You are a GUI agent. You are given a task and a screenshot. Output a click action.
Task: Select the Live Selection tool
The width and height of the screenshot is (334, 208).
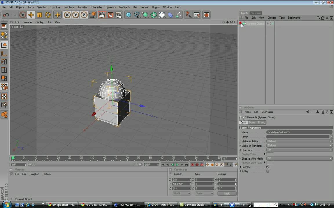tap(23, 15)
